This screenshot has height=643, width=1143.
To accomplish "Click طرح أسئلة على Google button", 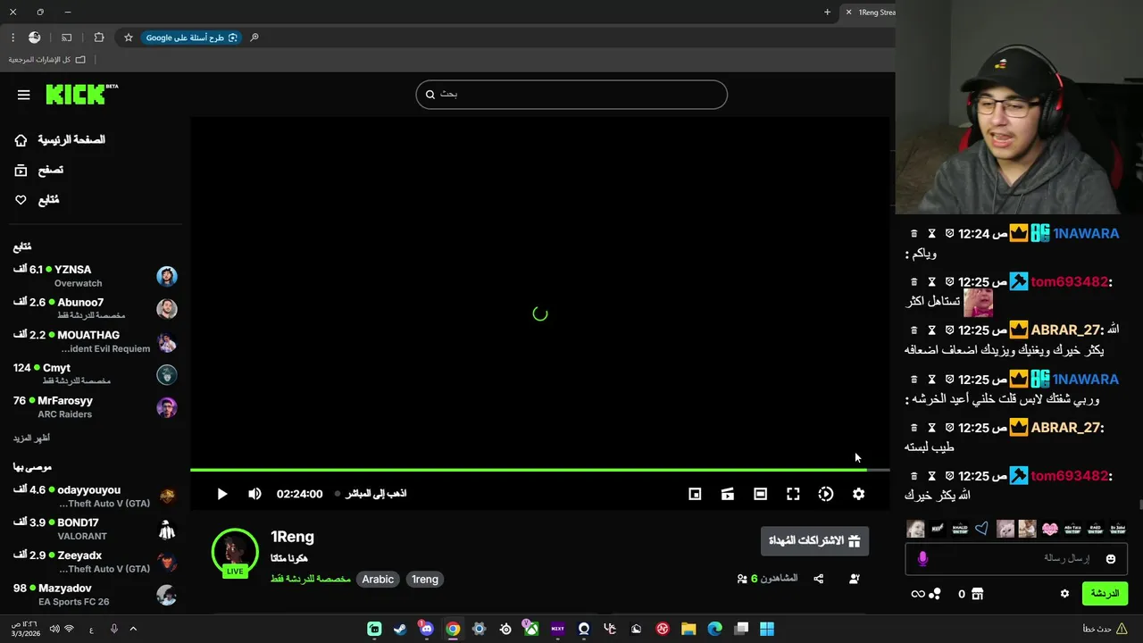I will [x=192, y=38].
